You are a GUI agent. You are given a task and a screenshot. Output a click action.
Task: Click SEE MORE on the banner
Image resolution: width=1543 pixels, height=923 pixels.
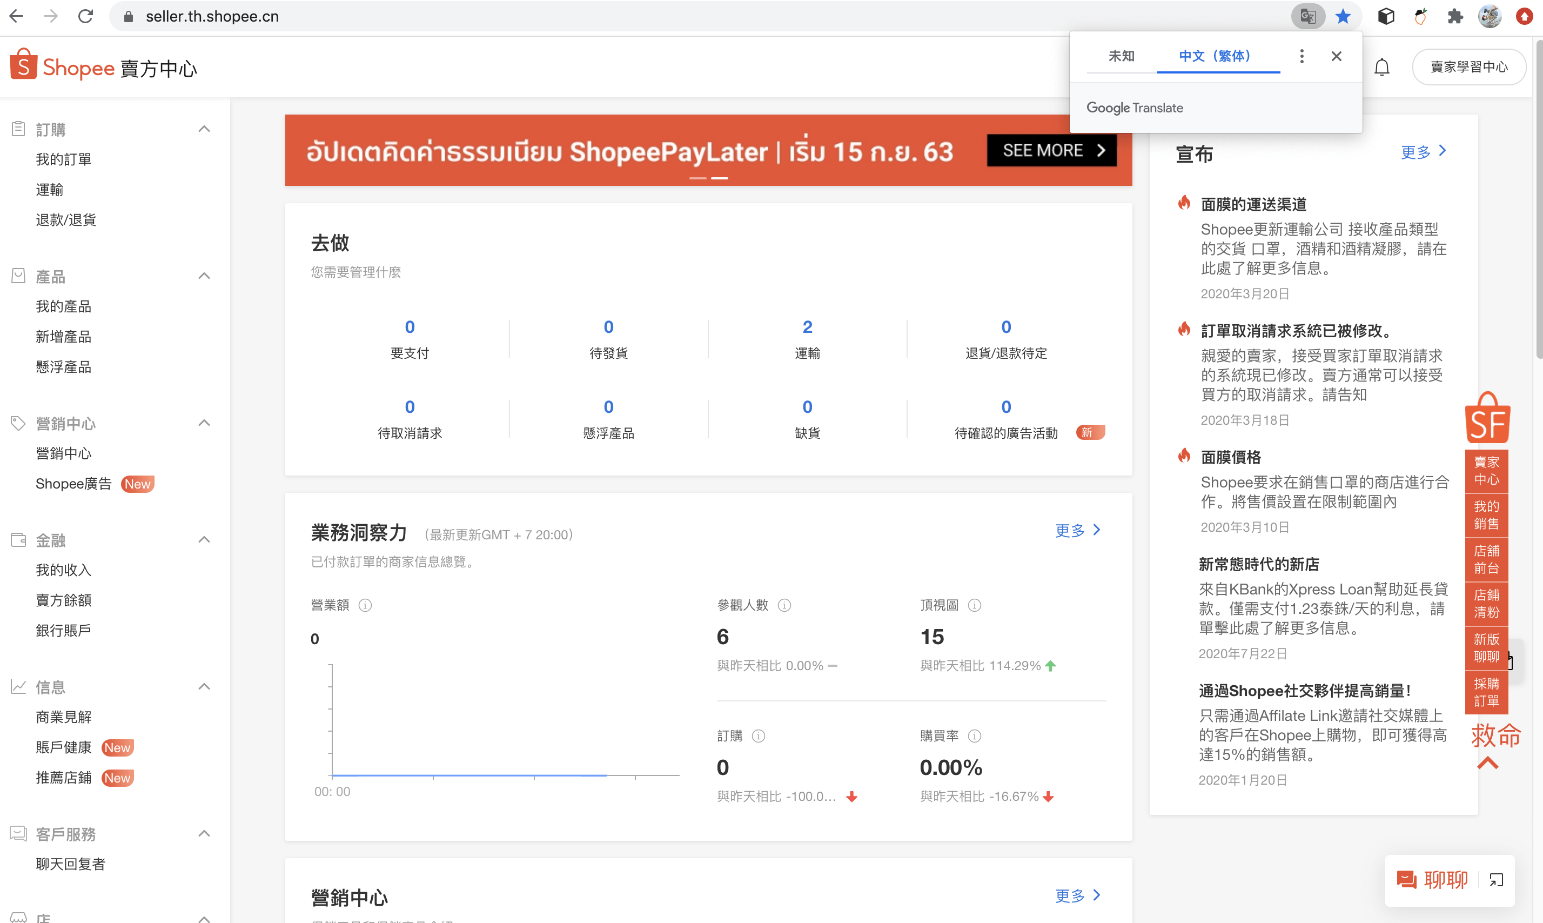click(x=1051, y=150)
